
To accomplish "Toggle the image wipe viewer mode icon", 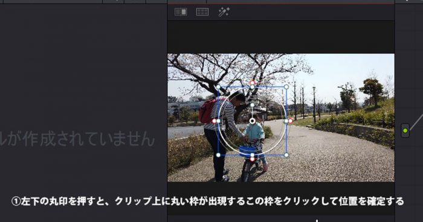I will pos(181,12).
